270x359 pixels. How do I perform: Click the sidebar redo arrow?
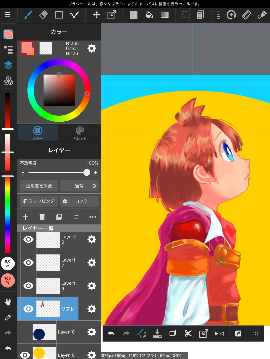click(x=8, y=333)
